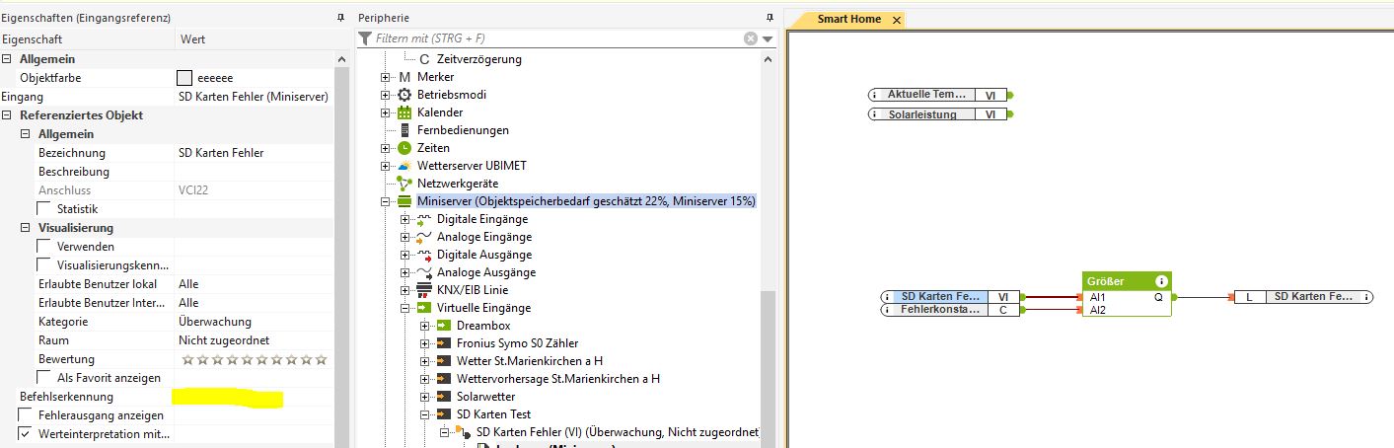Expand the Merker tree node

(x=386, y=77)
